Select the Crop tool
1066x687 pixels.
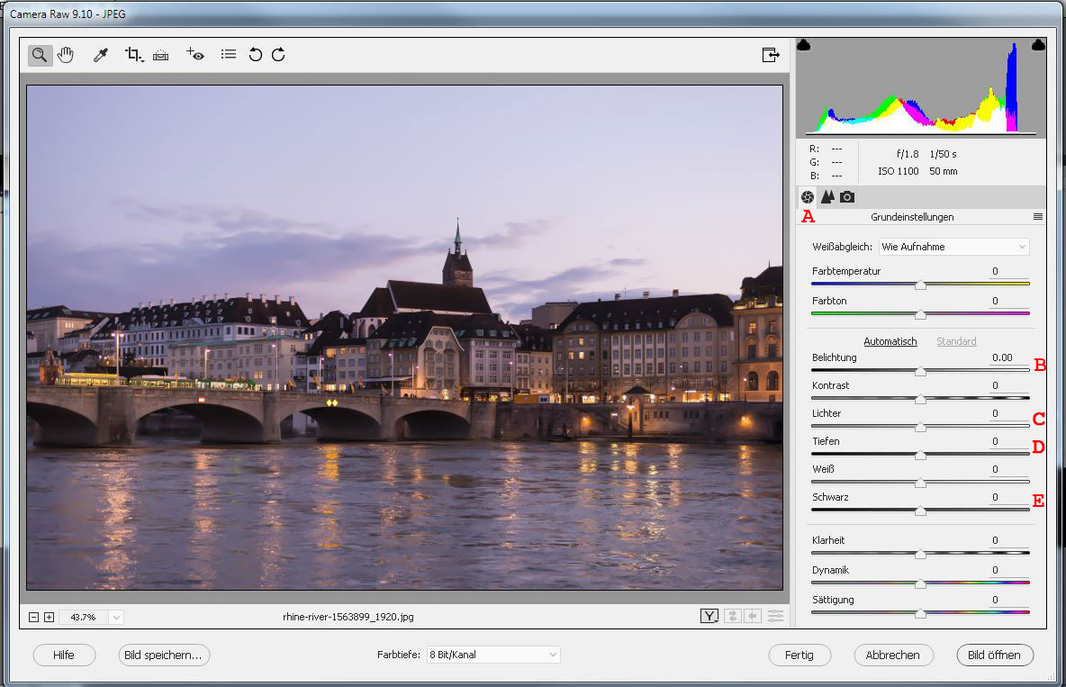point(134,55)
